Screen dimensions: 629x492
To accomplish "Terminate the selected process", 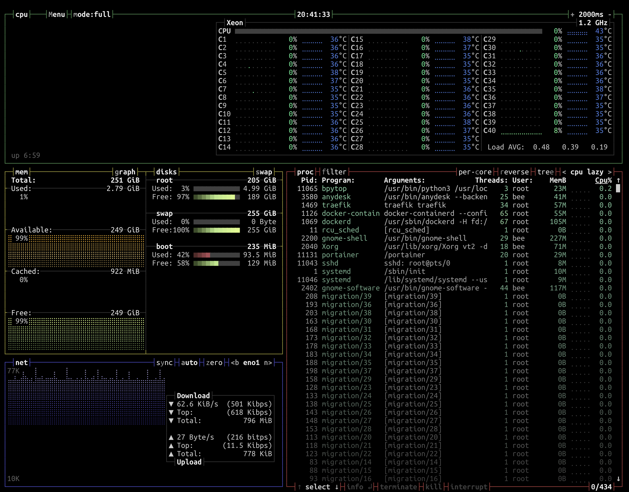I will (399, 487).
